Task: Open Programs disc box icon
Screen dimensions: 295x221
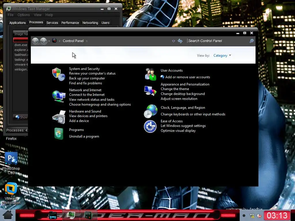Action: (x=59, y=134)
